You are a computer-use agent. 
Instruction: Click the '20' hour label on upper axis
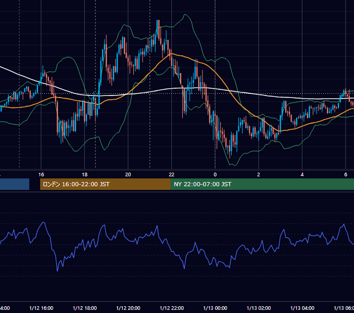[x=128, y=175]
